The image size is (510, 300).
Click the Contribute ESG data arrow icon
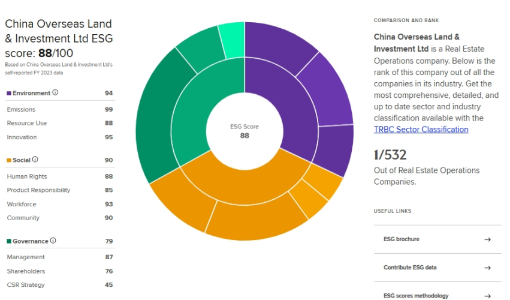click(487, 268)
